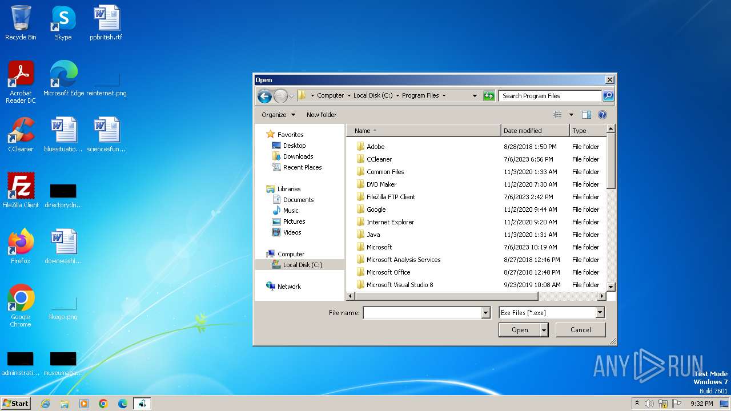
Task: Select Acrobat Reader DC desktop icon
Action: click(x=21, y=83)
